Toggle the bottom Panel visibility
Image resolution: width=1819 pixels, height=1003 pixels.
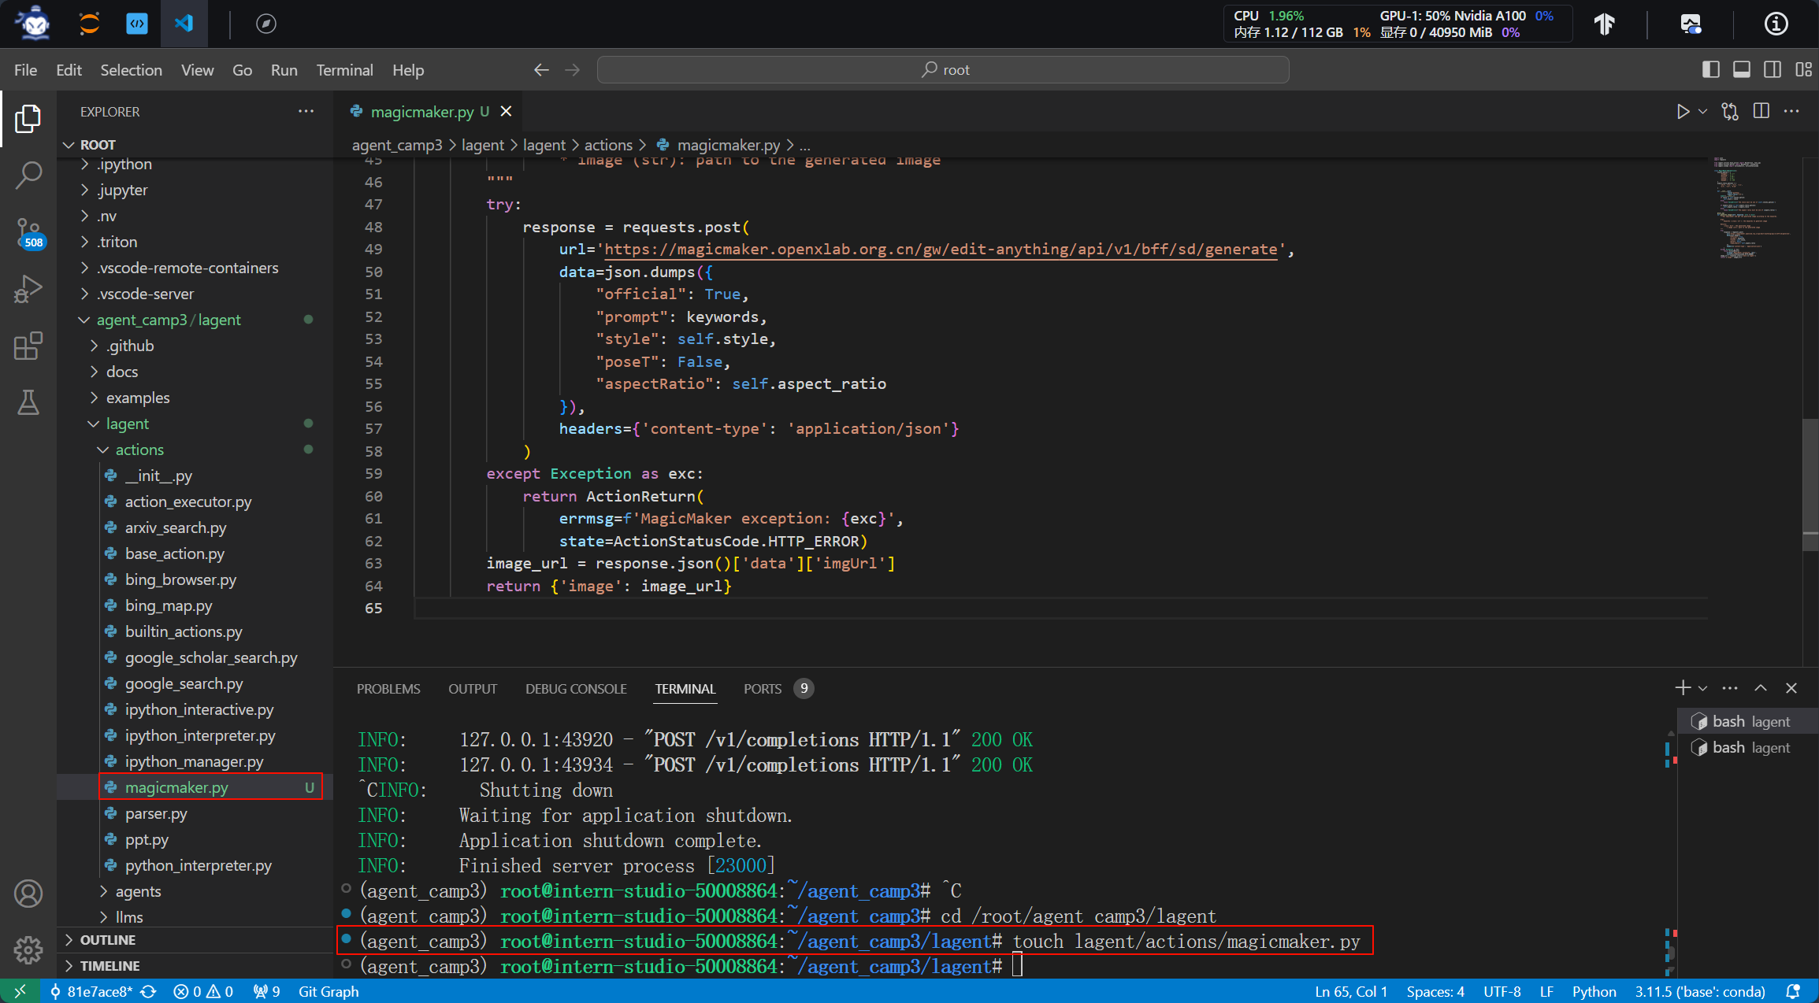click(1742, 70)
